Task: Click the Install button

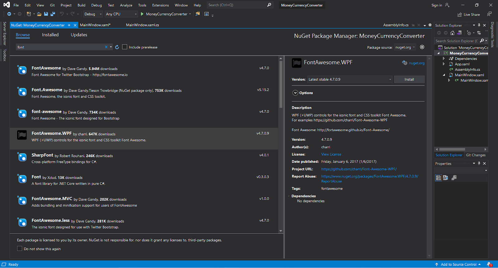Action: 409,79
